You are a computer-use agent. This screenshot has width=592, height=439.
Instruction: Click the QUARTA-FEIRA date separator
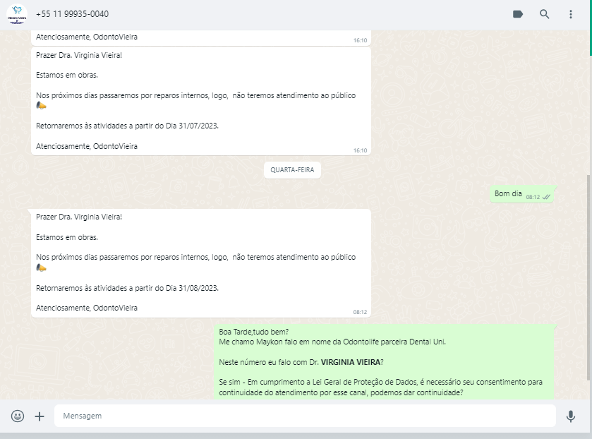292,170
